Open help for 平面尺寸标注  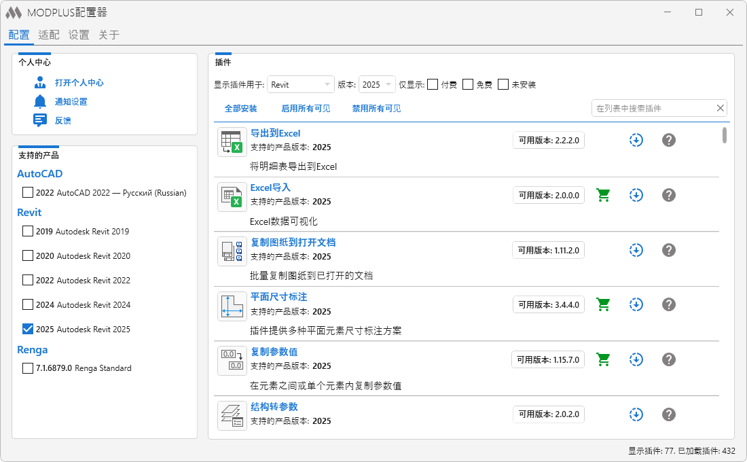pyautogui.click(x=669, y=304)
